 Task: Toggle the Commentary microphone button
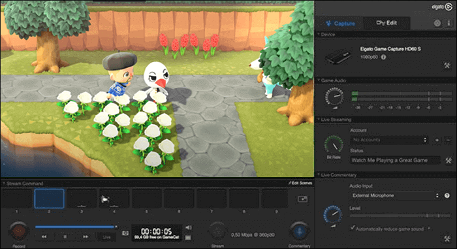(x=299, y=231)
